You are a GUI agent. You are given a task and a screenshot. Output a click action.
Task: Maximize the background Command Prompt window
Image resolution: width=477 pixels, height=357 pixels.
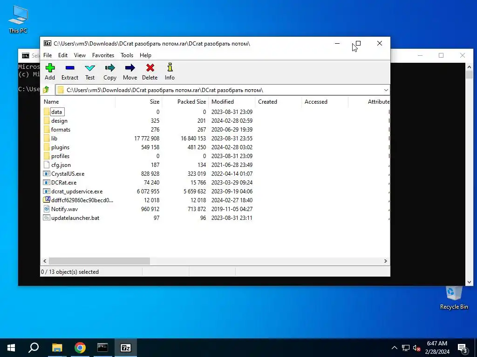pos(441,55)
